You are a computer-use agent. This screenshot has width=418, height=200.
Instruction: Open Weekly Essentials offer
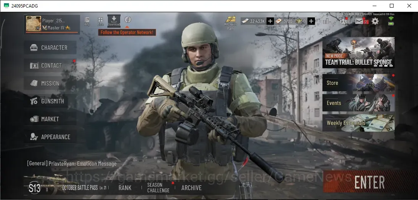point(358,123)
